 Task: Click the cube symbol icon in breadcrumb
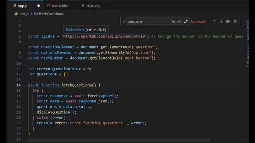point(36,14)
